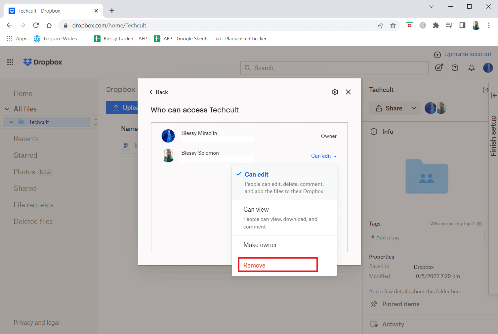Viewport: 498px width, 334px height.
Task: Open the tab search chevron
Action: pos(432,7)
